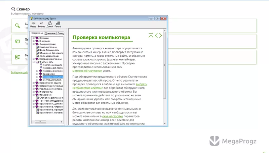269x153 pixels.
Task: Collapse the Файлы и сеть node
Action: pyautogui.click(x=34, y=62)
